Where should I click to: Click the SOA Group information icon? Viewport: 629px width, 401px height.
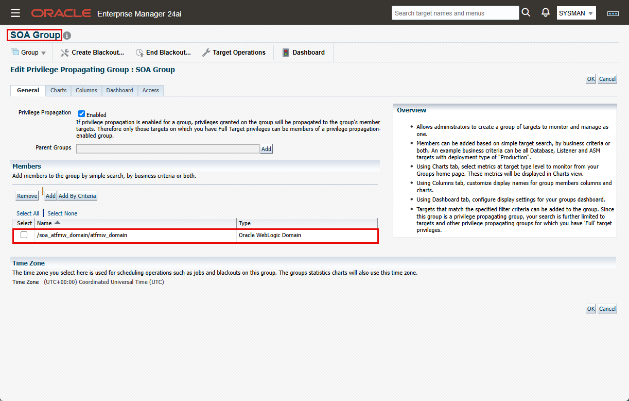tap(67, 36)
